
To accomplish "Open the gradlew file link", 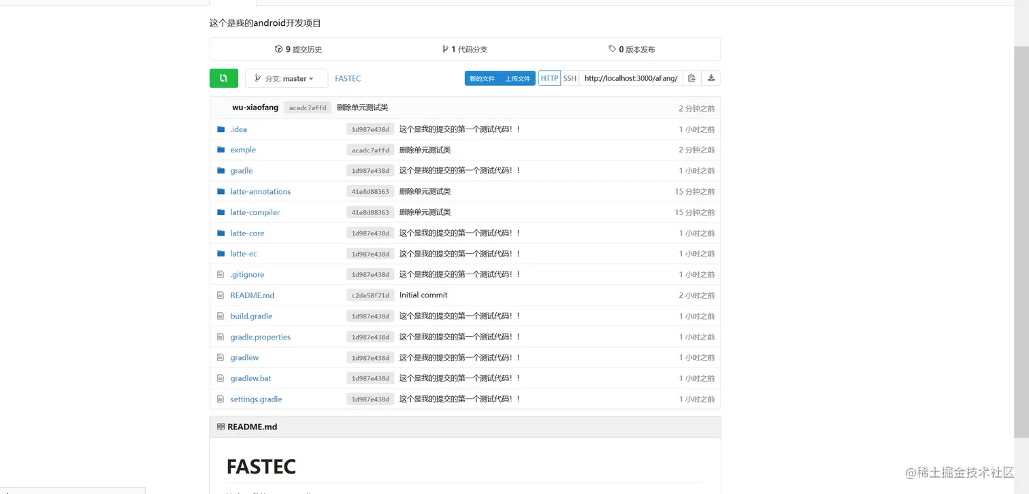I will (244, 357).
